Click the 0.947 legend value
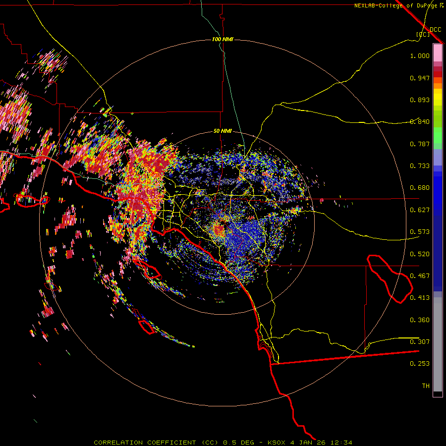 (x=420, y=78)
